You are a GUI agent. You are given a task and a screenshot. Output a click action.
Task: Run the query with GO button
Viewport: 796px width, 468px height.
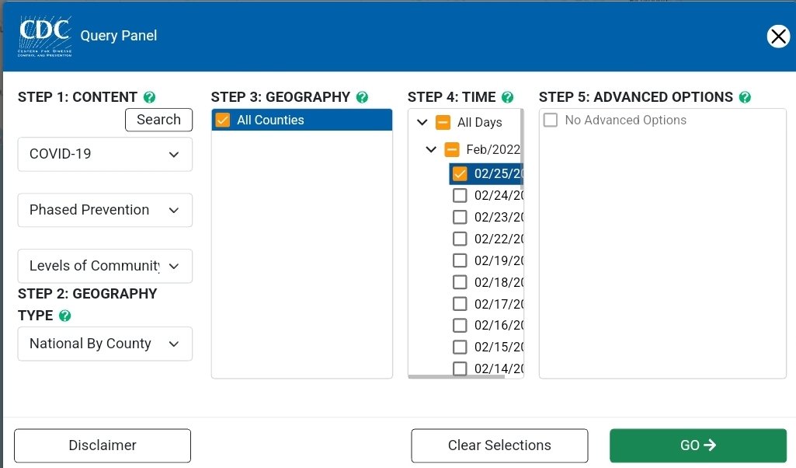(x=698, y=445)
